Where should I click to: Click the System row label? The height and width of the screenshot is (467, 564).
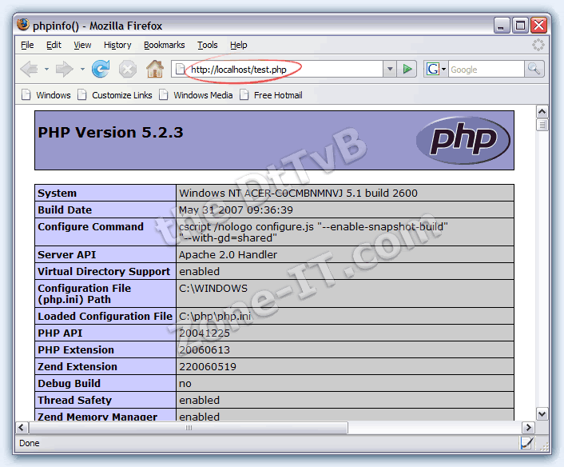58,193
